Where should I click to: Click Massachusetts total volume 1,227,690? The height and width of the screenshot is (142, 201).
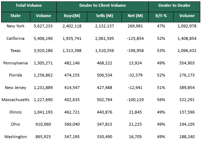pyautogui.click(x=43, y=100)
